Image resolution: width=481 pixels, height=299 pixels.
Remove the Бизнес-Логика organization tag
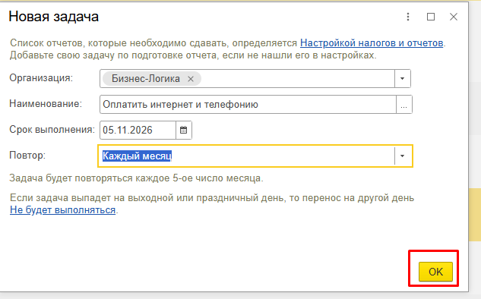tap(191, 79)
